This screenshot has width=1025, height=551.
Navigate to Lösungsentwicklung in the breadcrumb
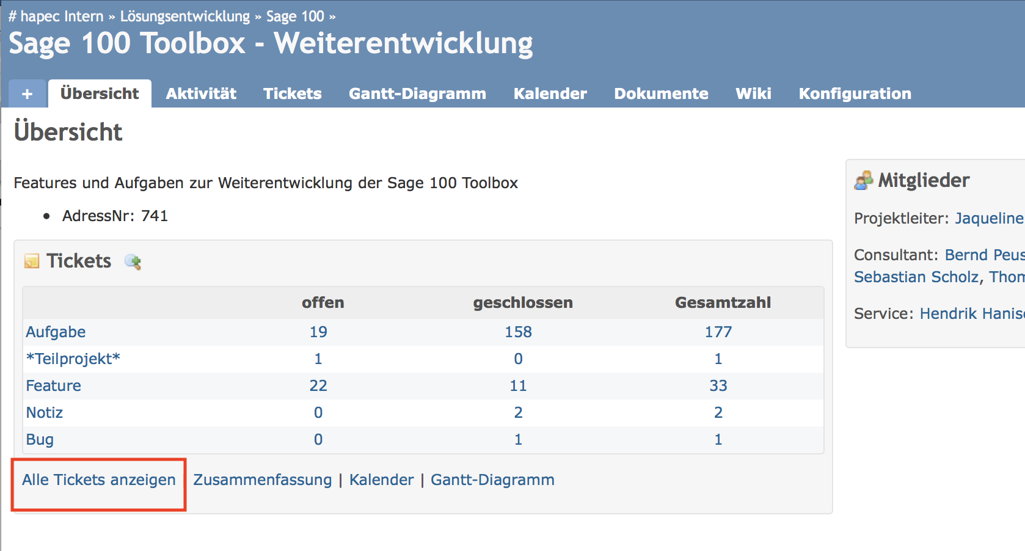[184, 16]
